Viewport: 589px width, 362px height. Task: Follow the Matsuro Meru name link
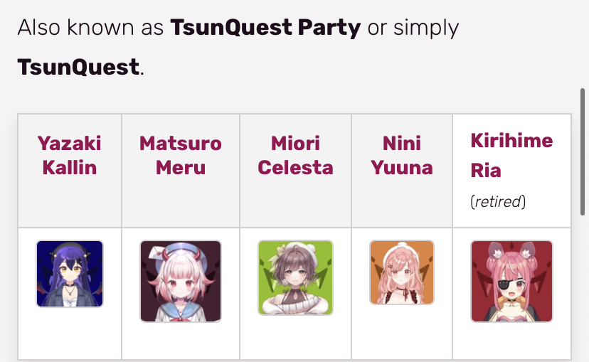[x=181, y=155]
